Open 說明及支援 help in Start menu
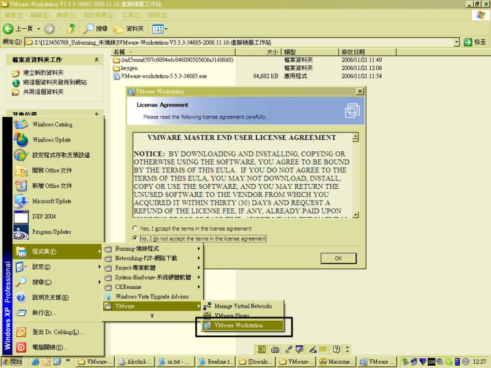The image size is (491, 368). pos(58,297)
